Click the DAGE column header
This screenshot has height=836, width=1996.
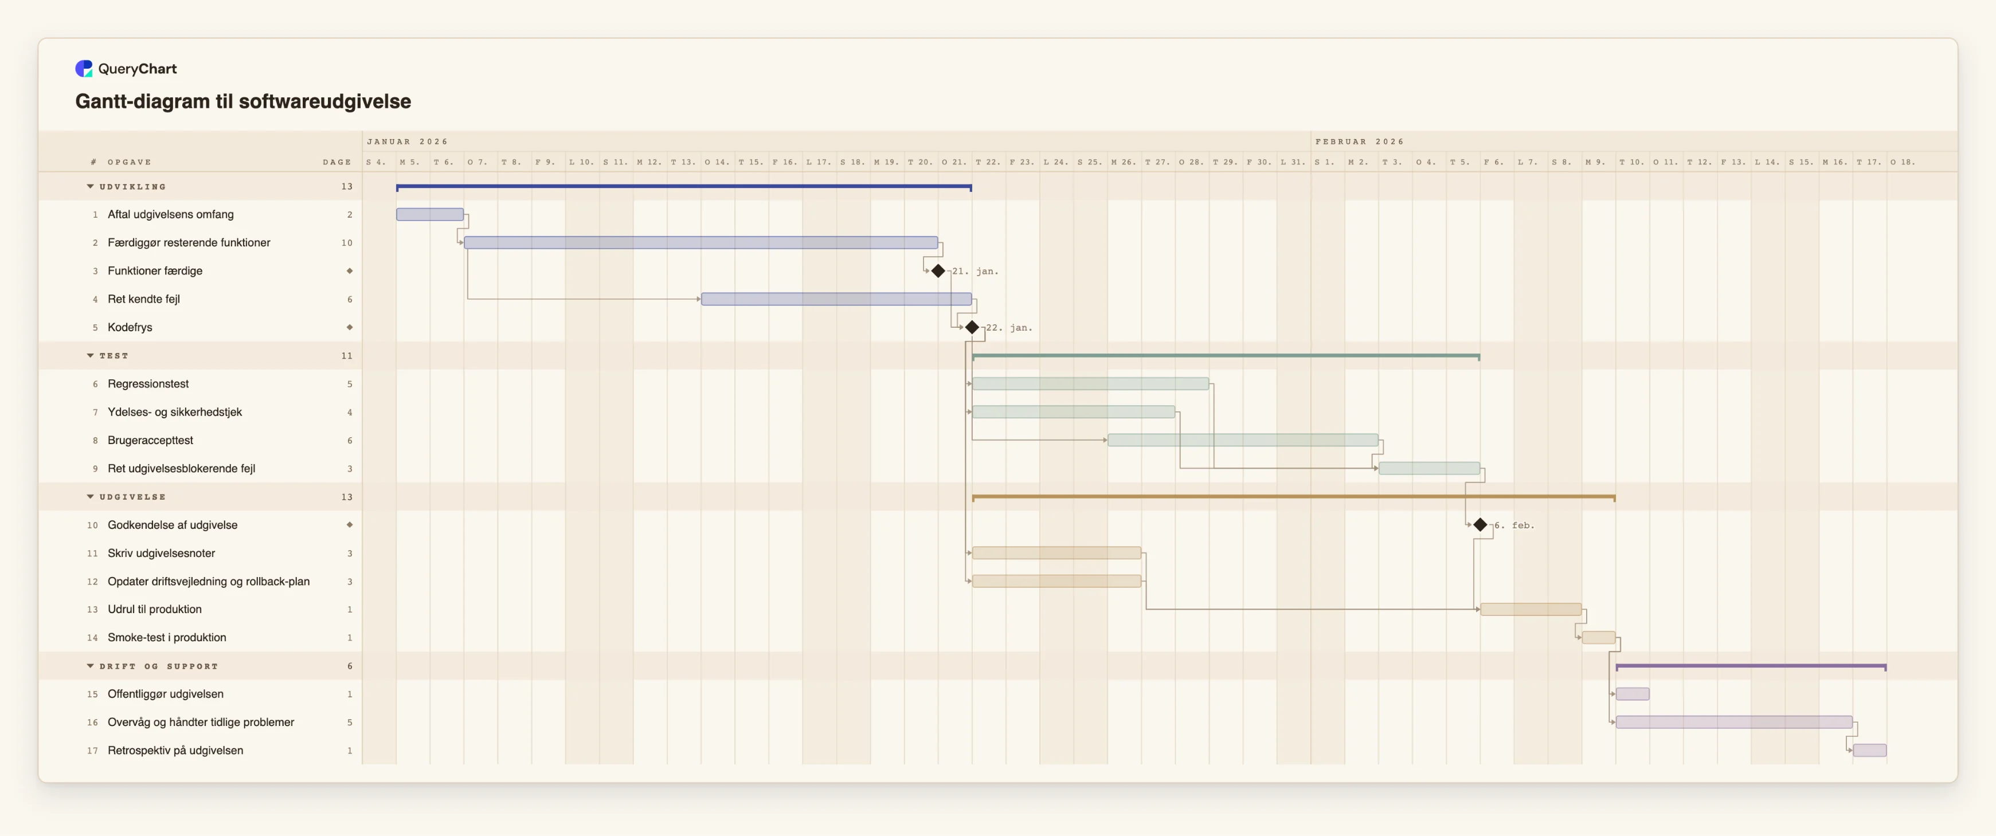337,162
